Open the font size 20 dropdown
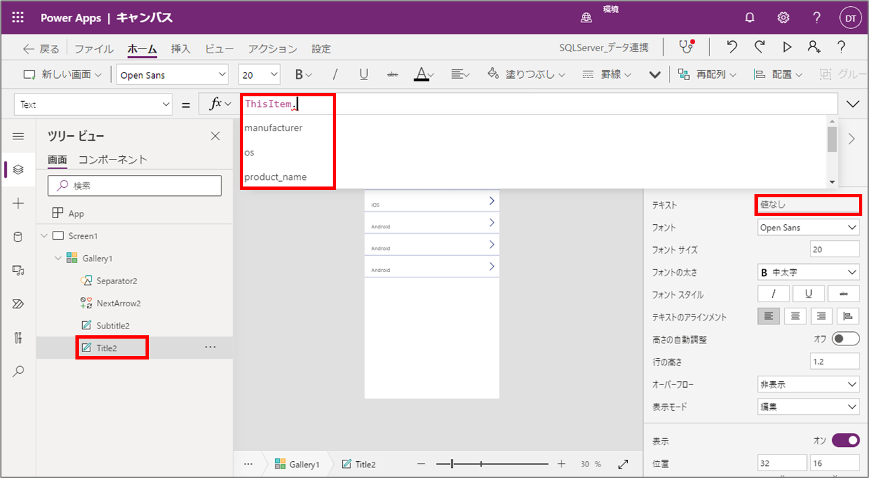 pos(259,75)
